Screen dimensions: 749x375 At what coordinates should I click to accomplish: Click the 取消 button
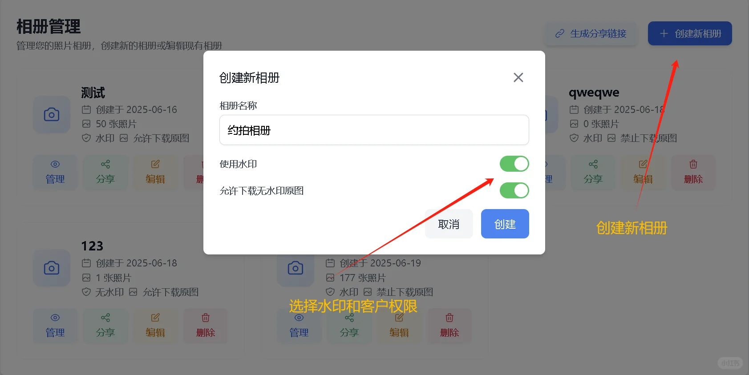pos(449,224)
